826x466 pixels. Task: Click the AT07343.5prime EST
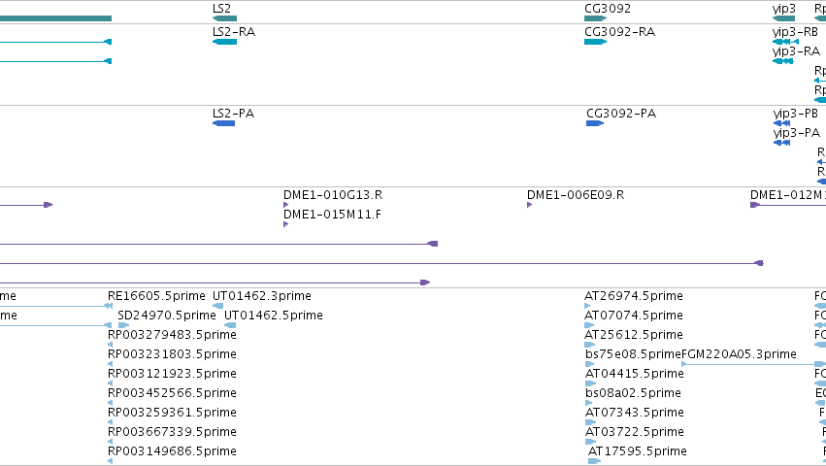634,413
